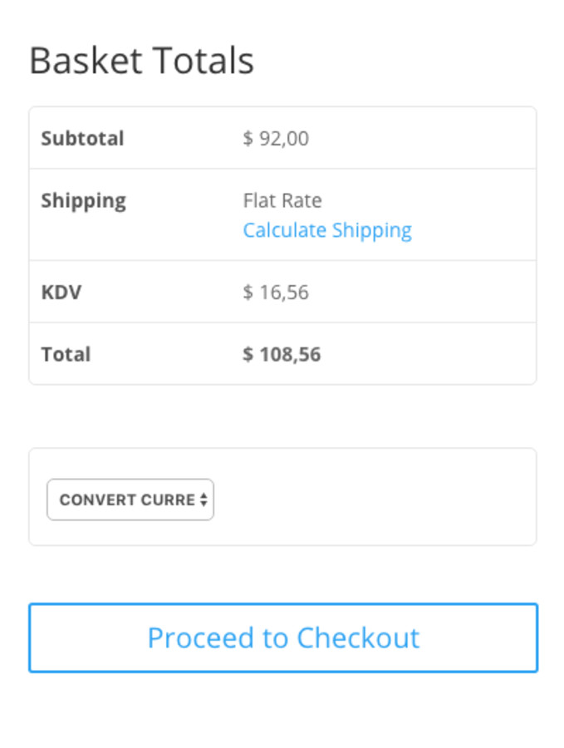The height and width of the screenshot is (748, 564).
Task: Click empty space right of the currency dropdown
Action: click(374, 499)
